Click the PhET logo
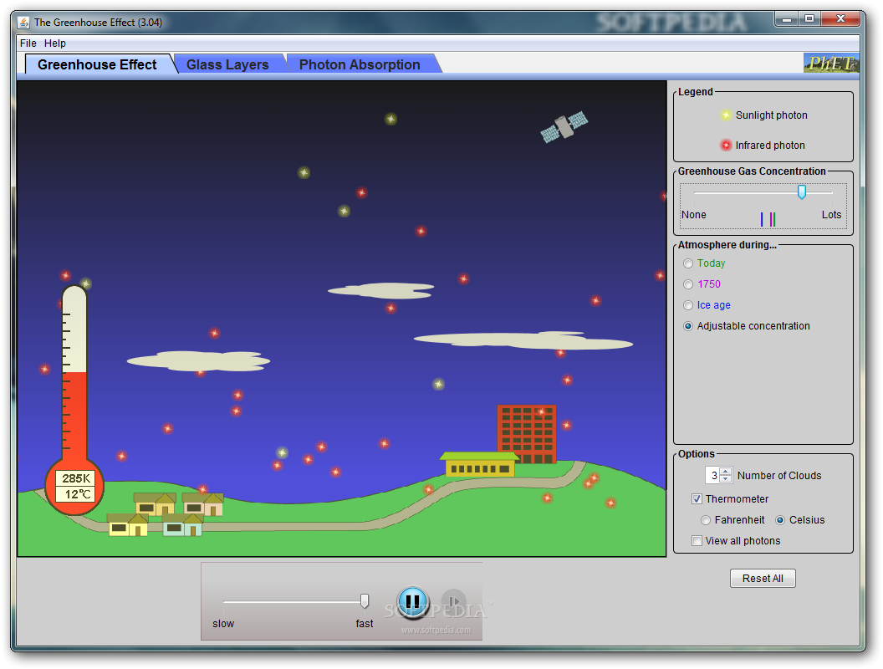Screen dimensions: 883x669 831,63
